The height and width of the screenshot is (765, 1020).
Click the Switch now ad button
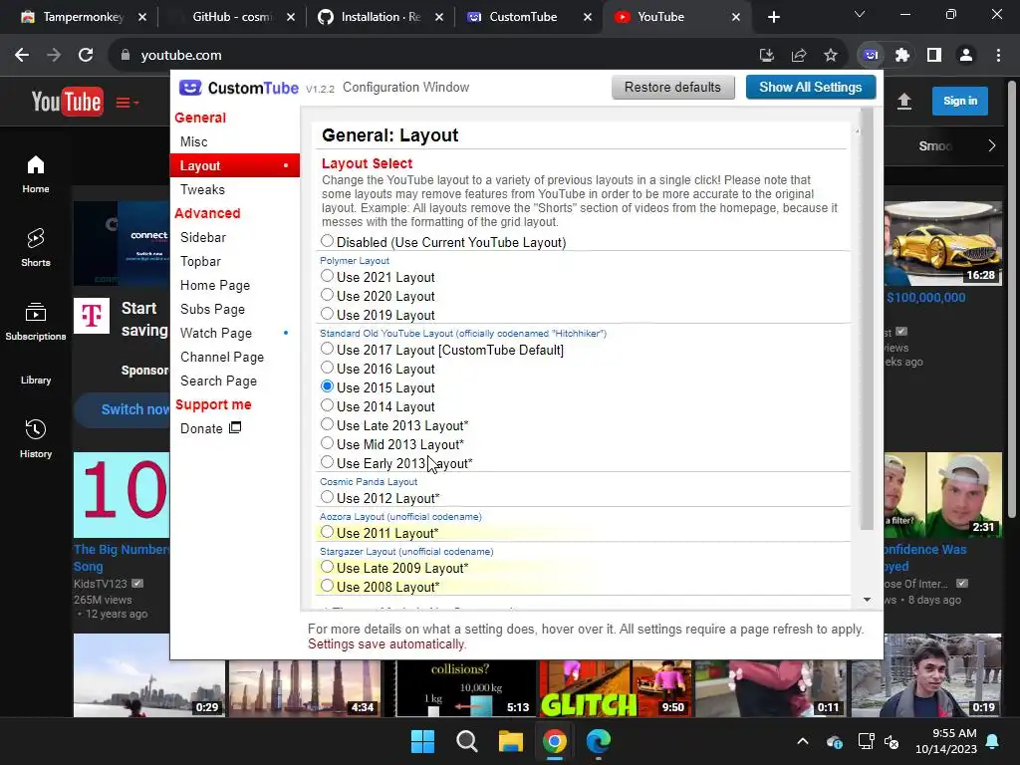click(123, 409)
